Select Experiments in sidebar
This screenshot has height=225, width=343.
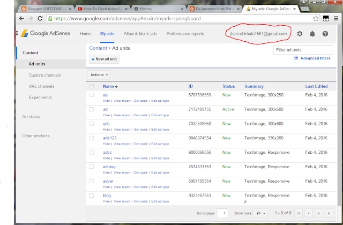point(40,97)
